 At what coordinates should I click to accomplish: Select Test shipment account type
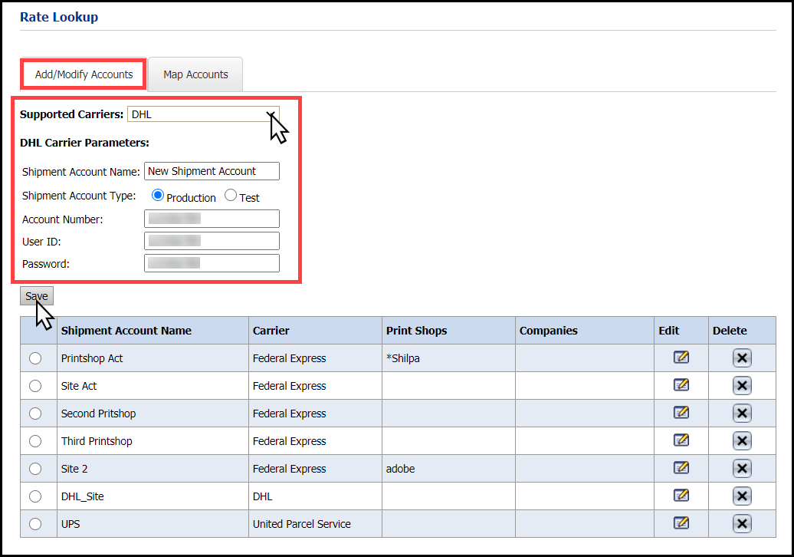pyautogui.click(x=231, y=196)
